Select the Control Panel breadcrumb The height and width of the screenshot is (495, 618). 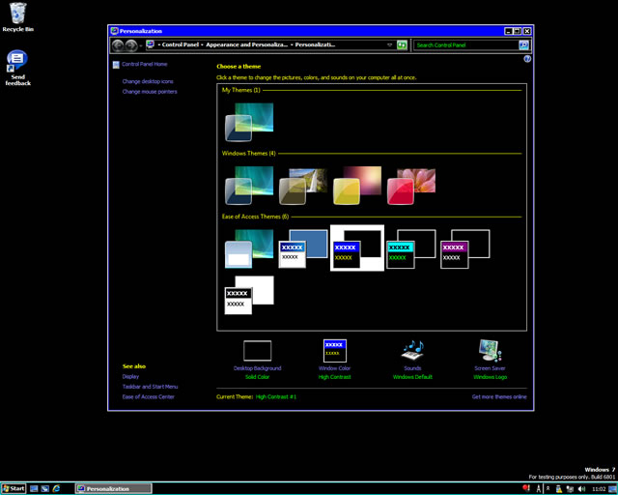181,44
